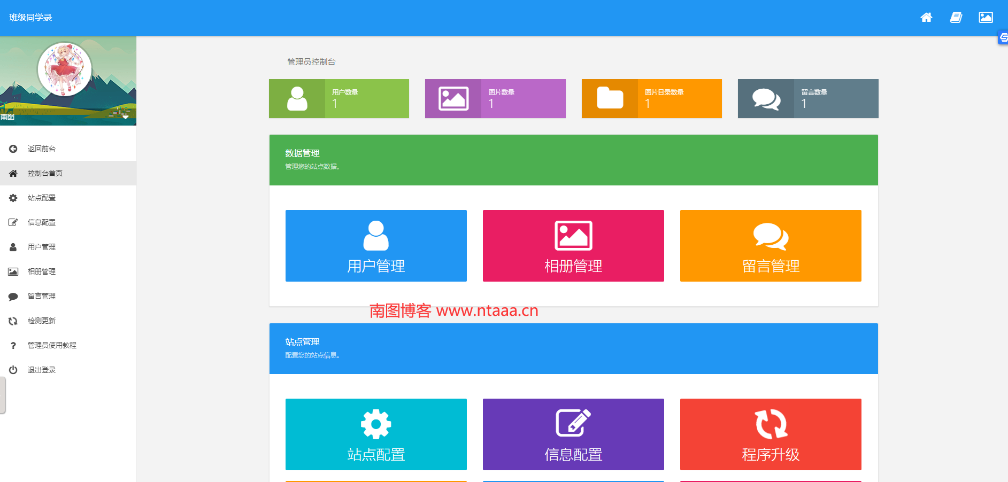This screenshot has width=1008, height=482.
Task: Click the pink 相册管理 tile
Action: (573, 246)
